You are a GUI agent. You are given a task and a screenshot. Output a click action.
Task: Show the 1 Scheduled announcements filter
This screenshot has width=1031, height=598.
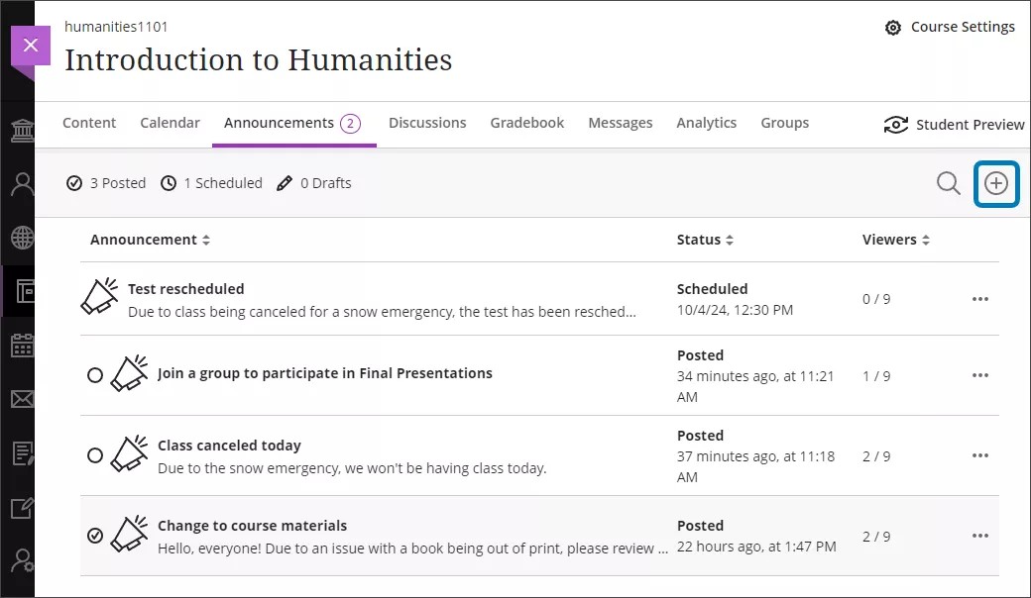211,183
